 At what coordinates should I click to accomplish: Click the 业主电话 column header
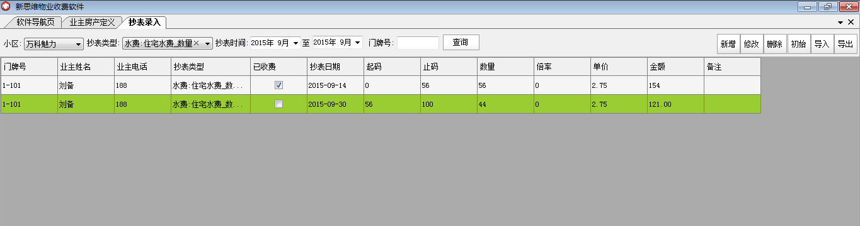click(142, 67)
